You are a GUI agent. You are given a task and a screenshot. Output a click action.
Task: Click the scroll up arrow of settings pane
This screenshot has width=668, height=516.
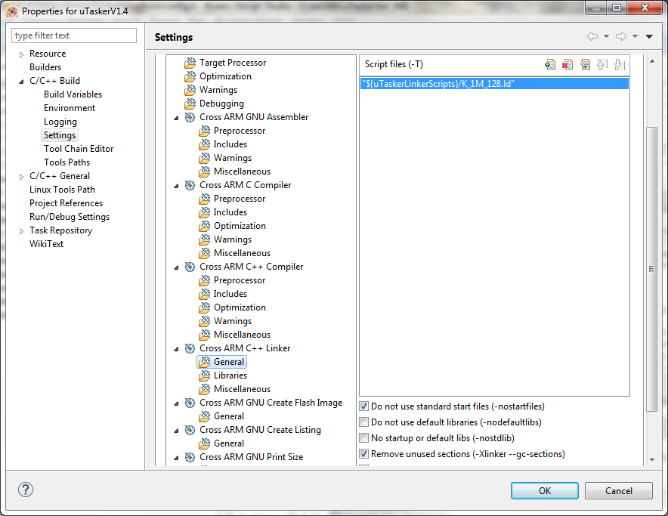point(652,61)
